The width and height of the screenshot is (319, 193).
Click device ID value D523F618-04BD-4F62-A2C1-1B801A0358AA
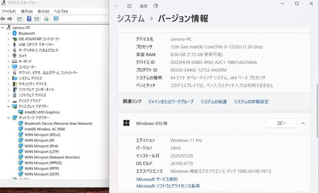click(x=214, y=62)
